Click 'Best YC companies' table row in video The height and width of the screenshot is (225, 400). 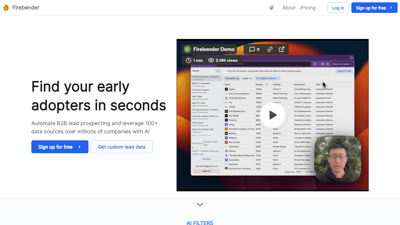pos(206,84)
